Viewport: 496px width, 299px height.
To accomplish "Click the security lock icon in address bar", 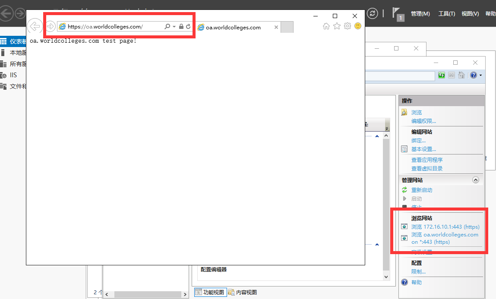I will 181,27.
